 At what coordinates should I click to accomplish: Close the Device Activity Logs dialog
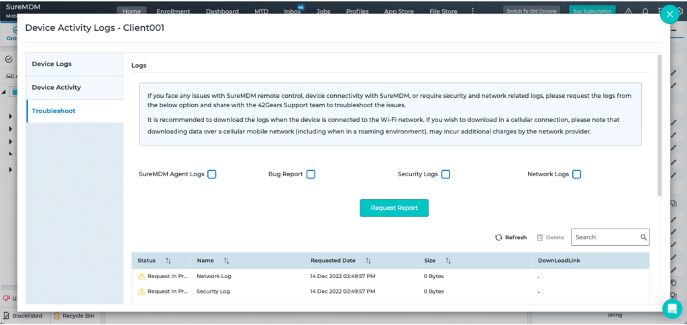(670, 14)
